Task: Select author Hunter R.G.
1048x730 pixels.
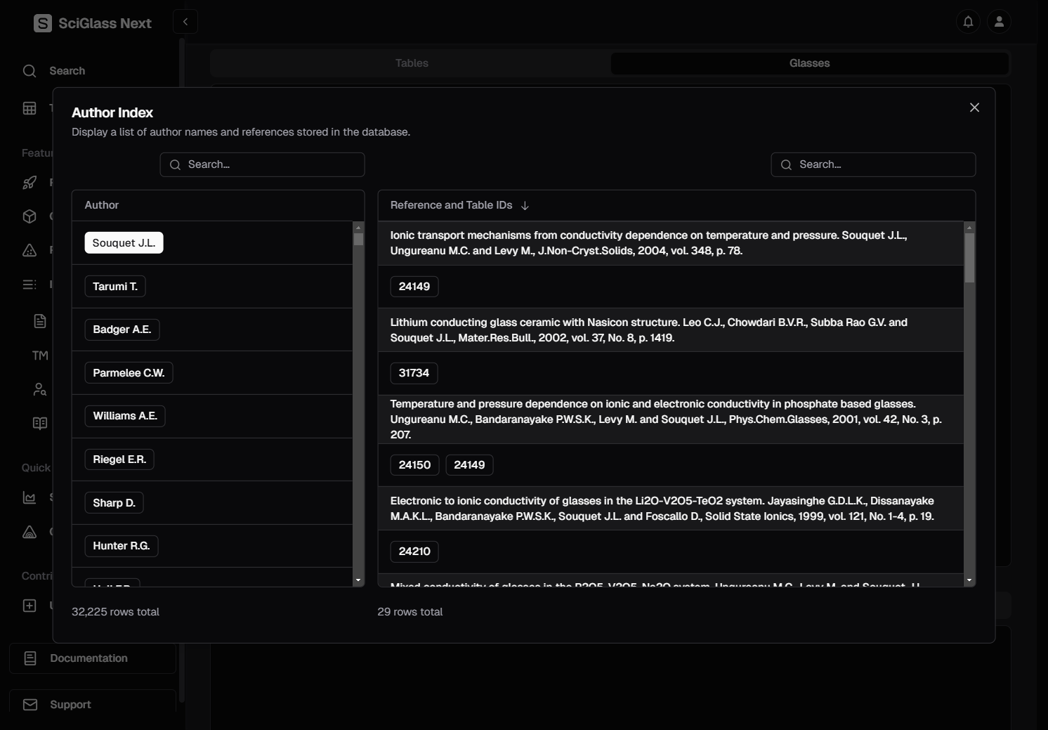Action: [x=122, y=546]
